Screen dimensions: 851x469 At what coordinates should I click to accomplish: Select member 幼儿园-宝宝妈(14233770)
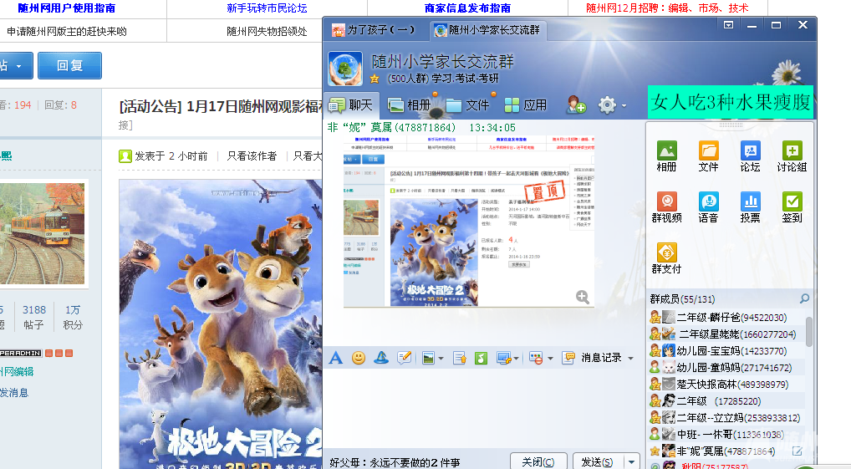[726, 351]
